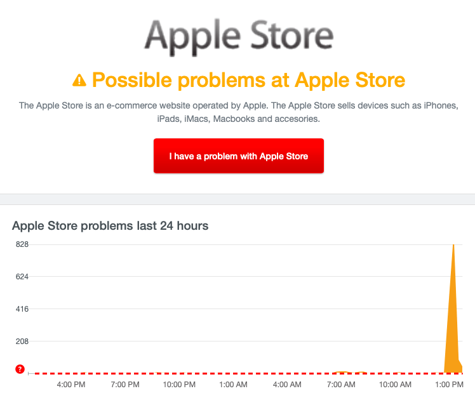Viewport: 475px width, 398px height.
Task: Select the 4:00 AM time marker
Action: (287, 385)
